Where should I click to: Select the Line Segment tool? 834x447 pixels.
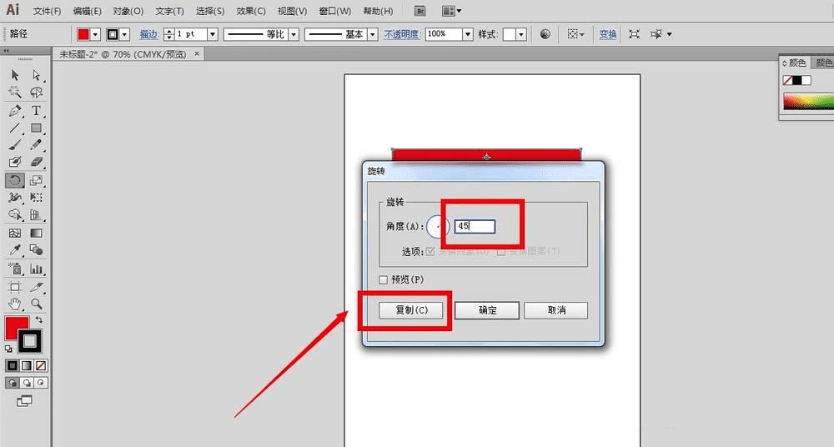[x=15, y=128]
